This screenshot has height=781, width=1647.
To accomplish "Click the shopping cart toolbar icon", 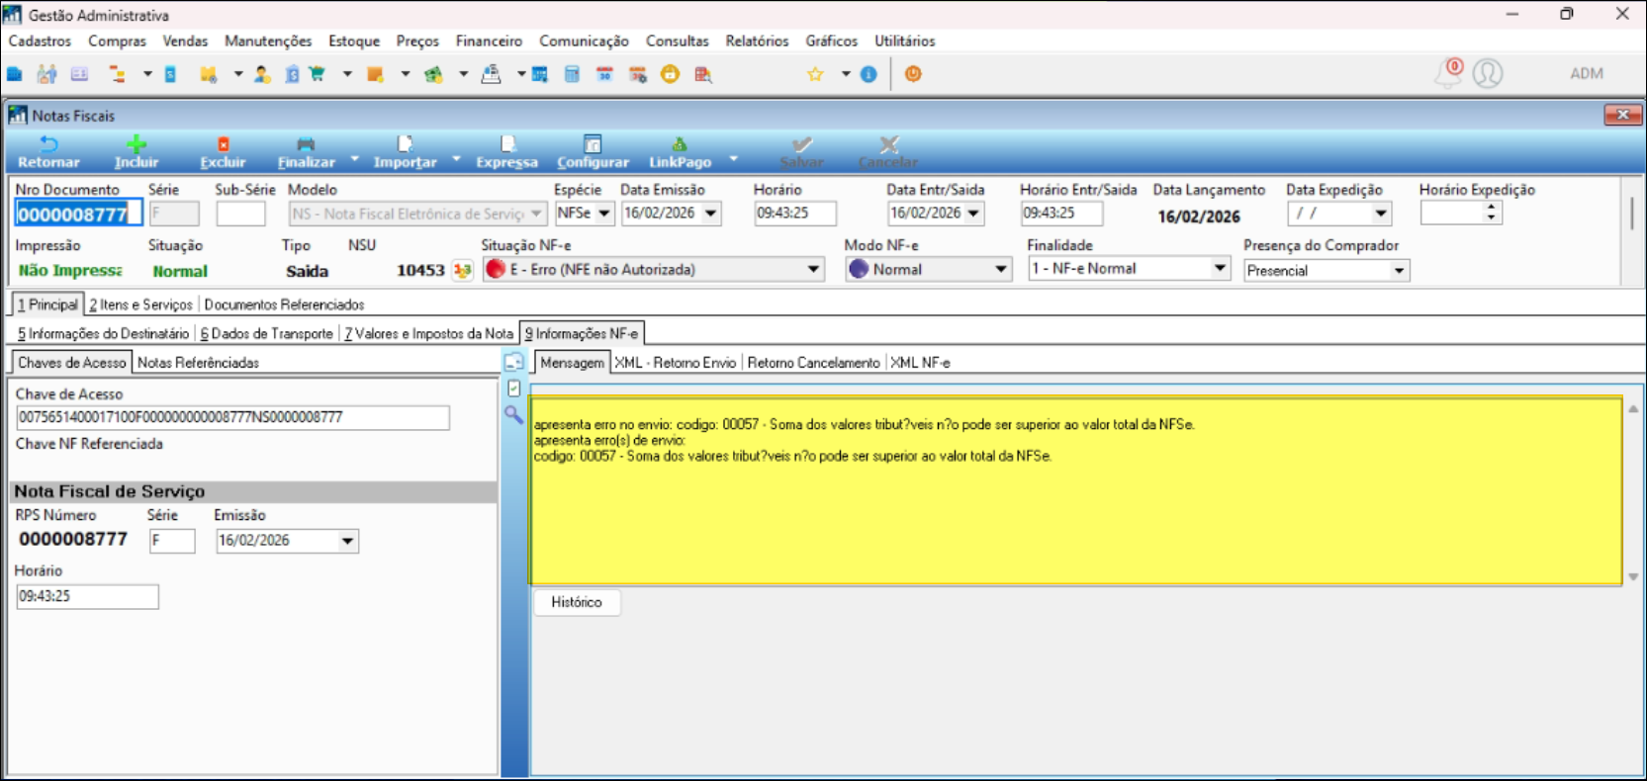I will 317,74.
